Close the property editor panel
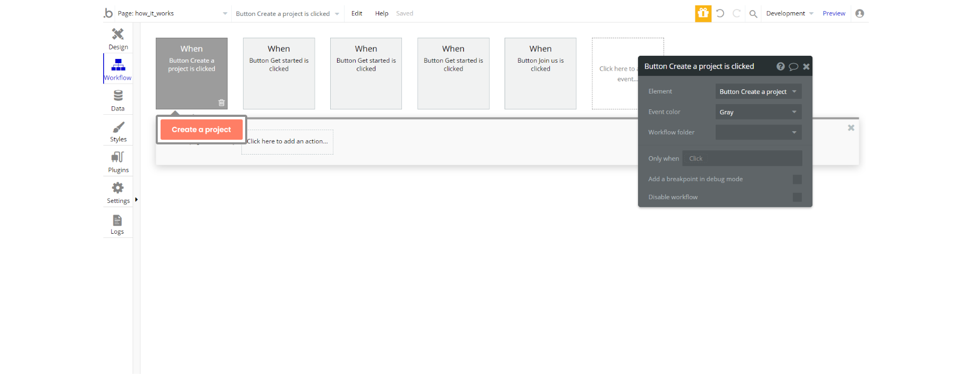This screenshot has height=375, width=973. 806,66
